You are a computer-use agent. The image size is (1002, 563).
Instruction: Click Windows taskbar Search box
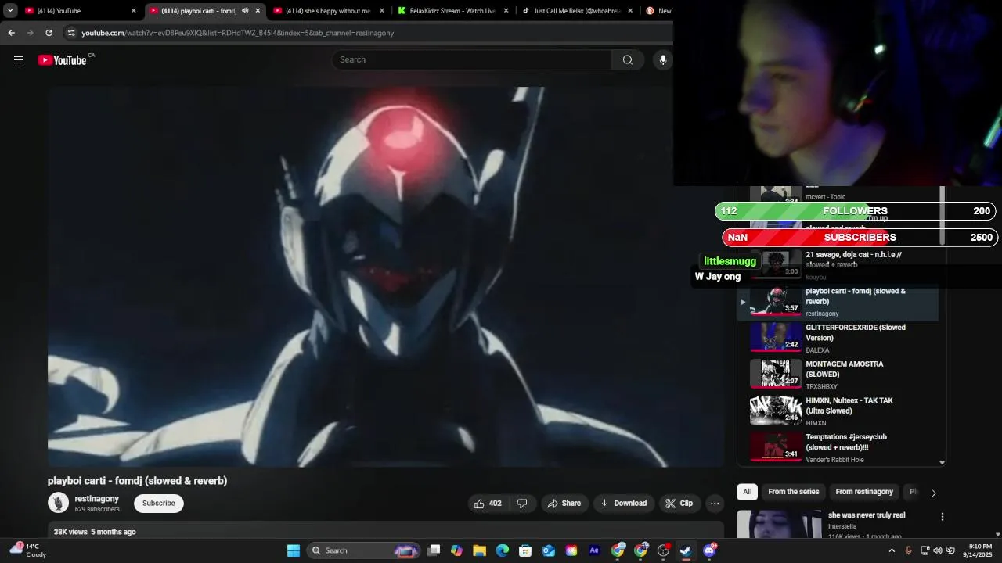tap(363, 550)
